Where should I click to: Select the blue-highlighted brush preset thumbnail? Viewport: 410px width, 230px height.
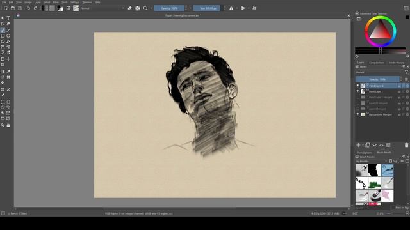click(x=387, y=171)
